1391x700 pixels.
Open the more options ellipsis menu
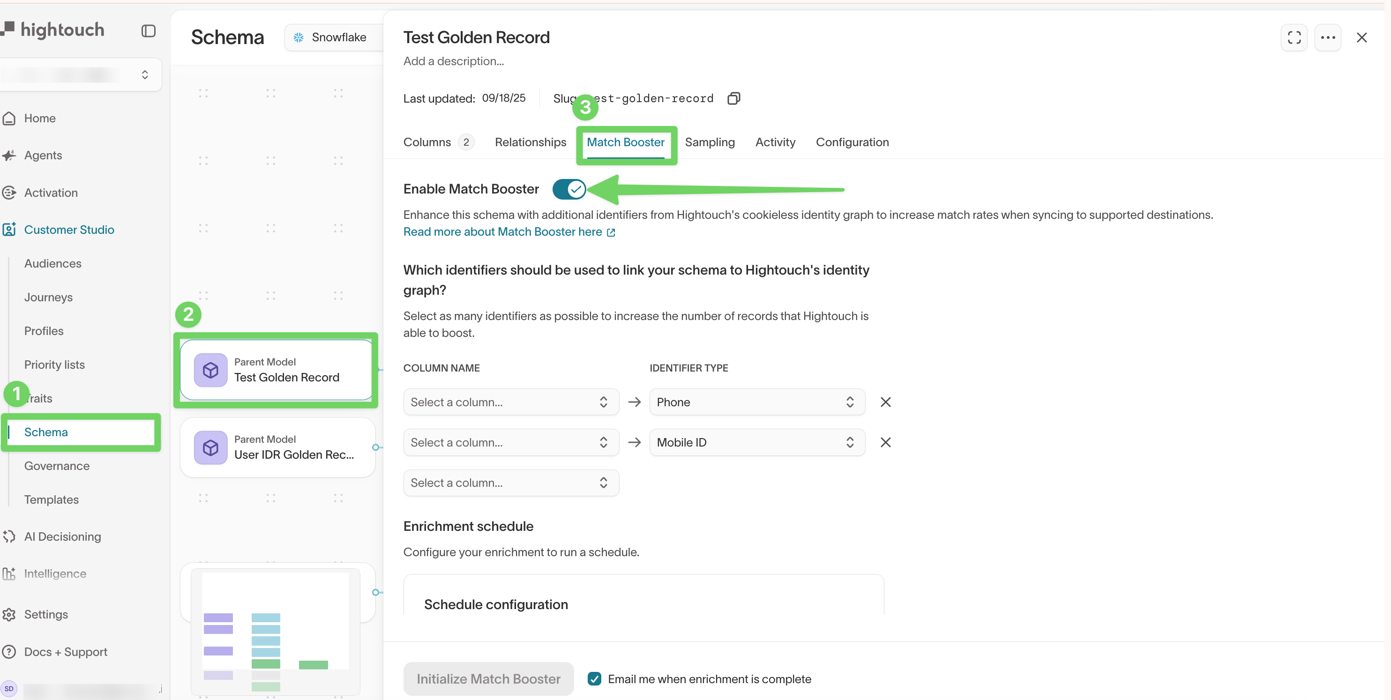point(1328,37)
